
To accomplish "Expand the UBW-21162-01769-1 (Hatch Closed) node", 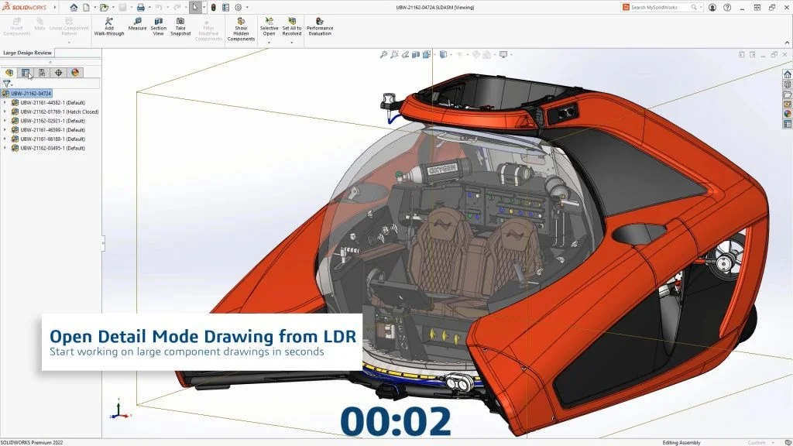I will [x=5, y=111].
